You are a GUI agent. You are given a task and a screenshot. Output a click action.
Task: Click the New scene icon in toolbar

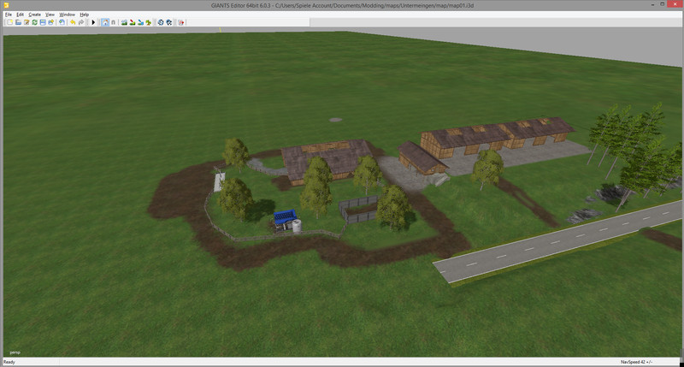[x=10, y=22]
